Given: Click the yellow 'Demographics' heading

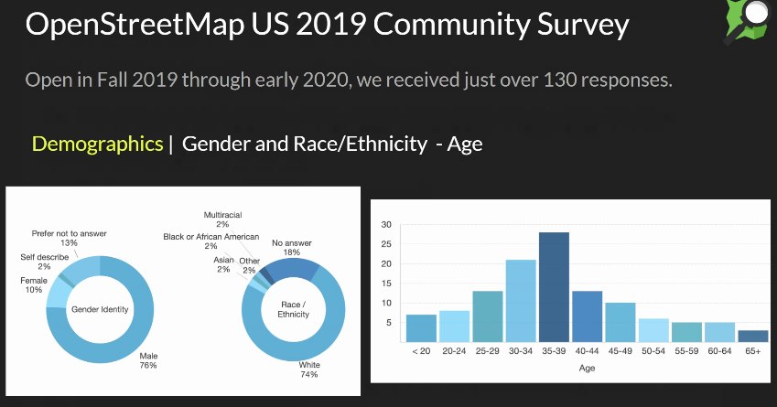Looking at the screenshot, I should (x=97, y=145).
